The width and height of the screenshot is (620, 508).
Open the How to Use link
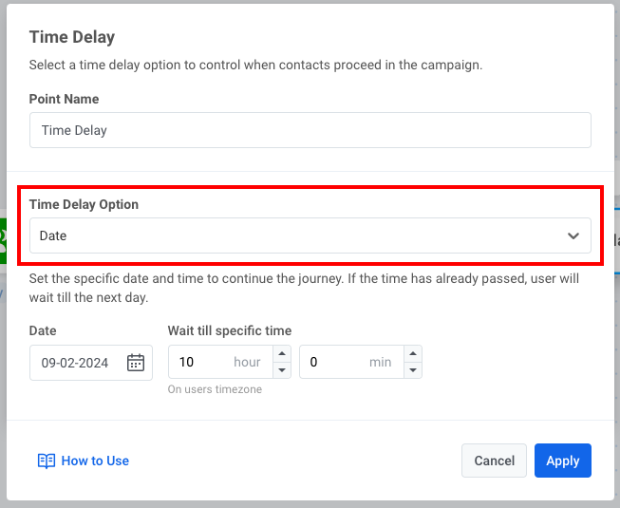click(x=95, y=461)
